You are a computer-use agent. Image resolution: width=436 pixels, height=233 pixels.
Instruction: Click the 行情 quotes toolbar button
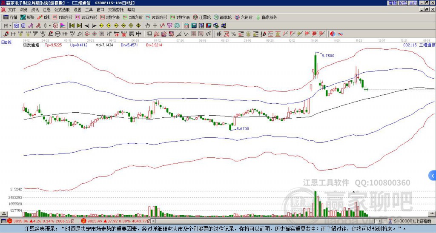[10, 17]
